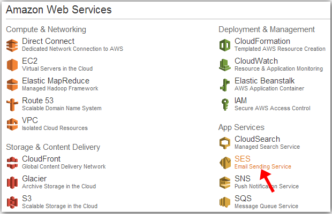This screenshot has width=332, height=214.
Task: Click 'Managed Hadoop Framework' description
Action: (60, 88)
